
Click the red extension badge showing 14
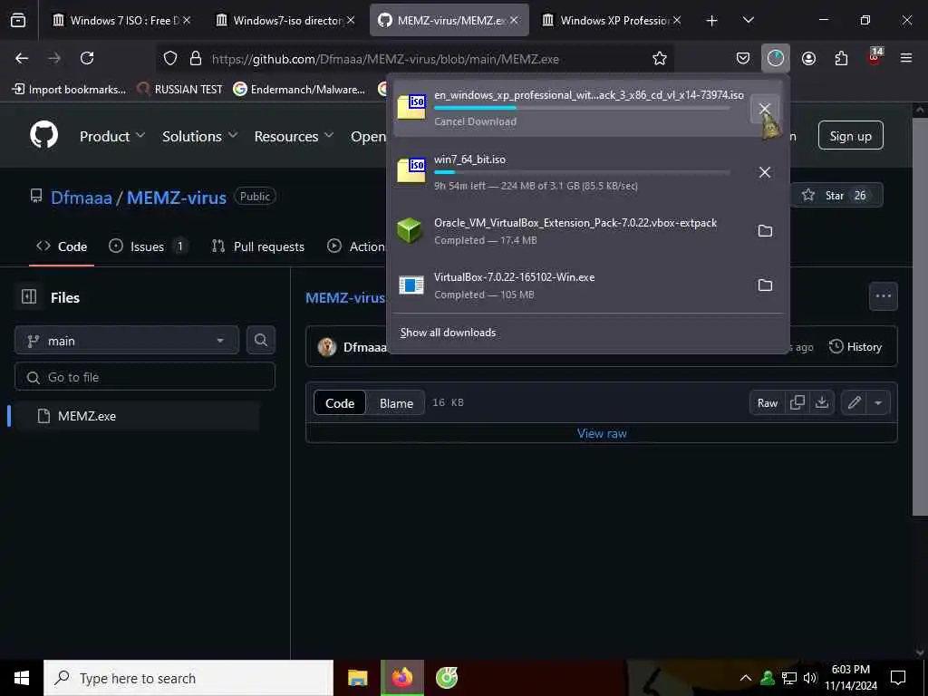pyautogui.click(x=875, y=56)
